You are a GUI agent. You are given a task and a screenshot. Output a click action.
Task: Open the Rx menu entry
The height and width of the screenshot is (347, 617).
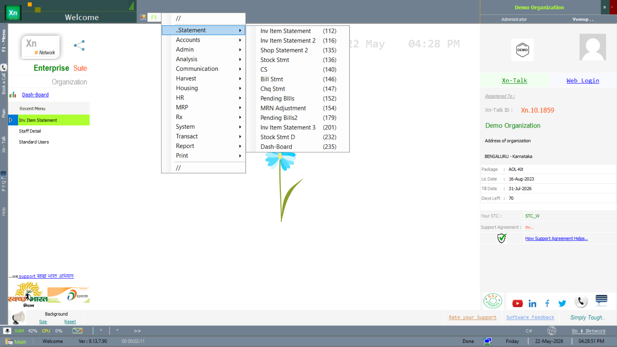coord(203,117)
